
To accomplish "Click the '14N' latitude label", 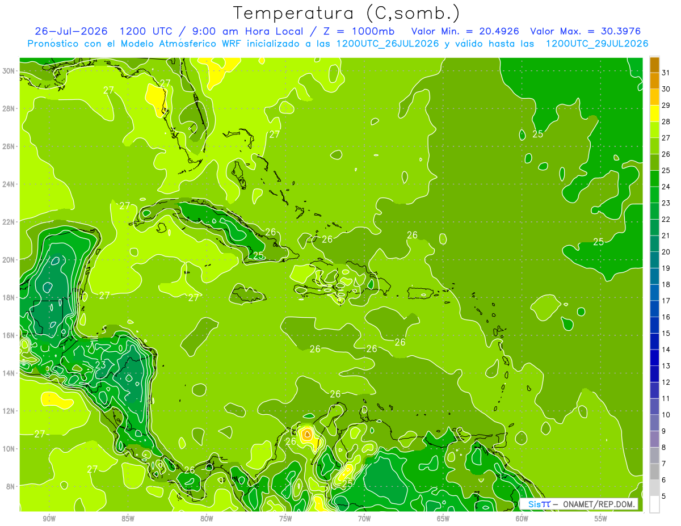I will point(9,373).
